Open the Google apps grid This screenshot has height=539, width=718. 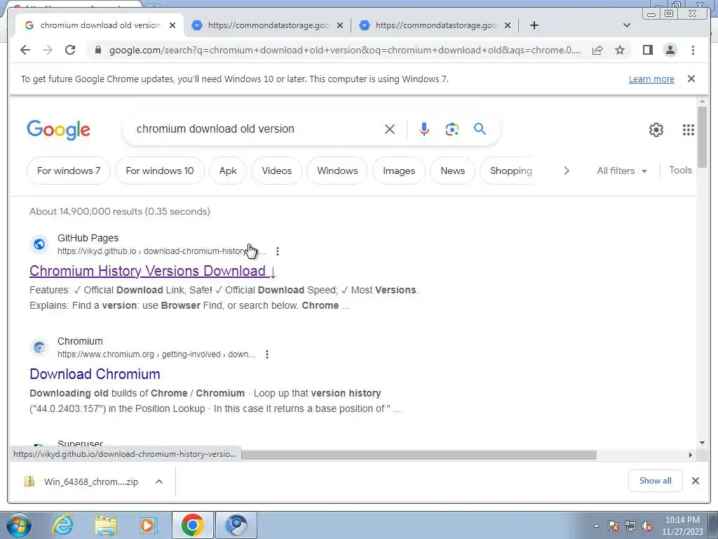pyautogui.click(x=689, y=130)
